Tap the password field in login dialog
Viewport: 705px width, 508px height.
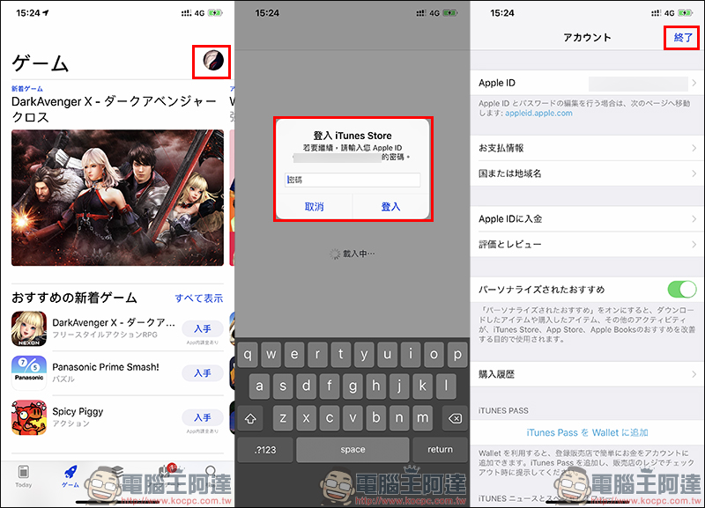(352, 180)
